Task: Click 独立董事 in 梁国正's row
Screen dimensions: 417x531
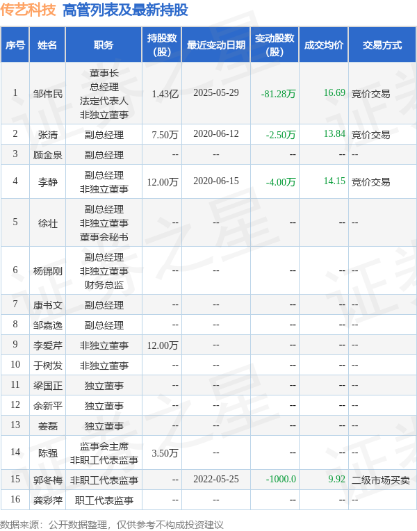Action: (104, 385)
